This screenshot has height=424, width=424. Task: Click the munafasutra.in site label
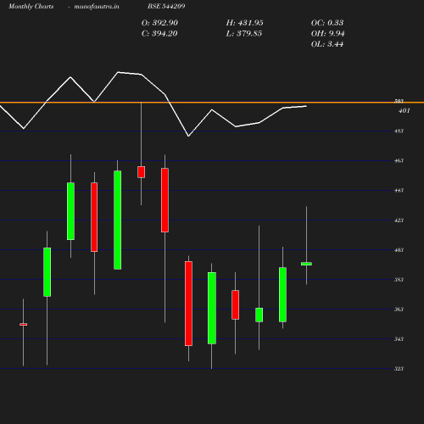97,6
